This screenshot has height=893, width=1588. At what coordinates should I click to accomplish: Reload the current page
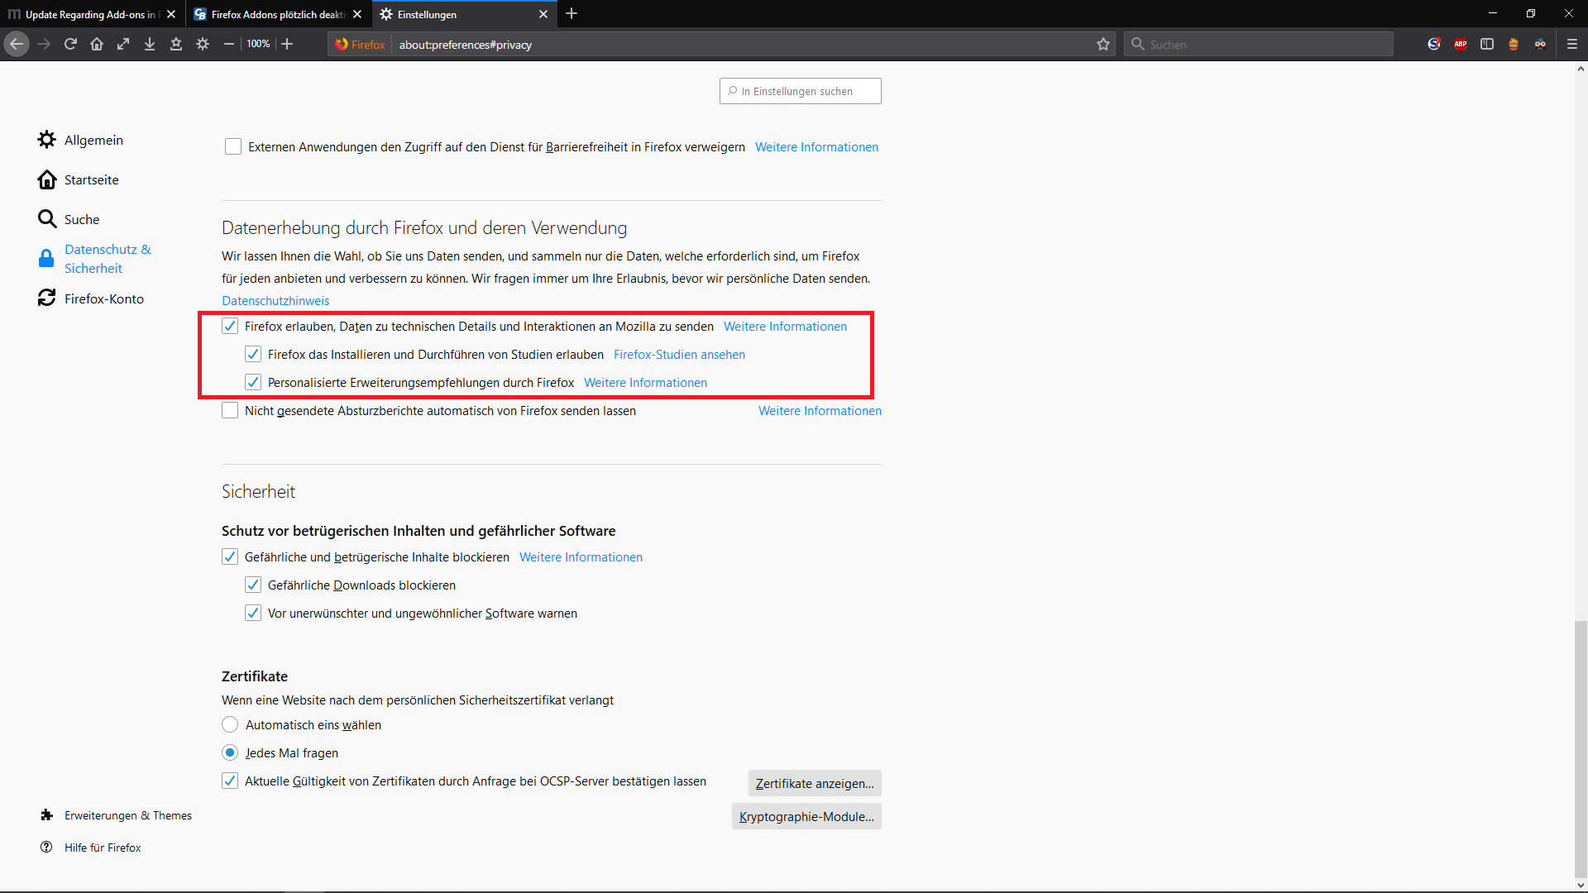[70, 44]
